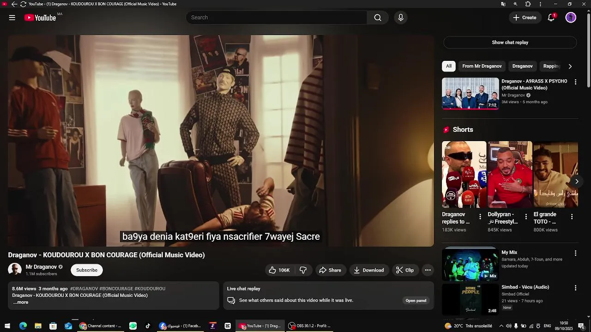Select the From Mr Draganov chip
Screen dimensions: 591x332
(x=482, y=66)
